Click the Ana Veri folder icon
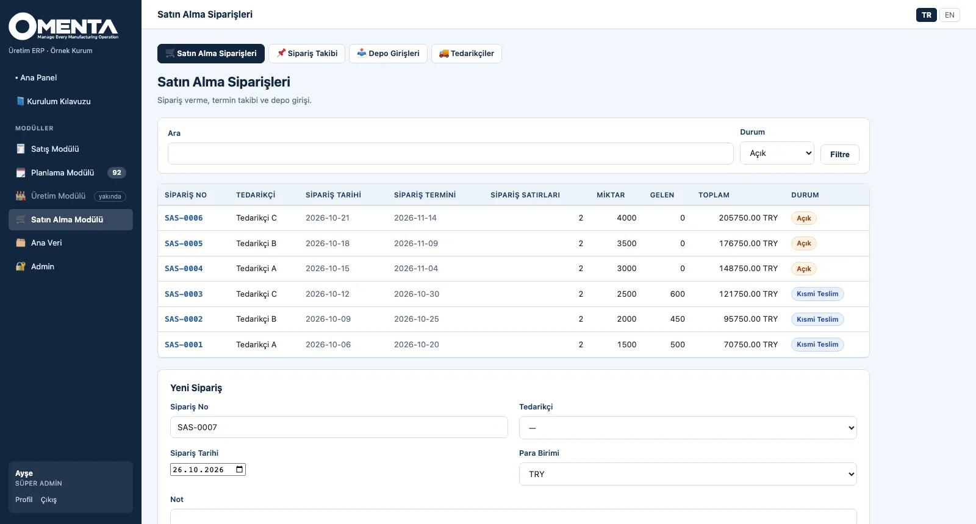 click(21, 243)
